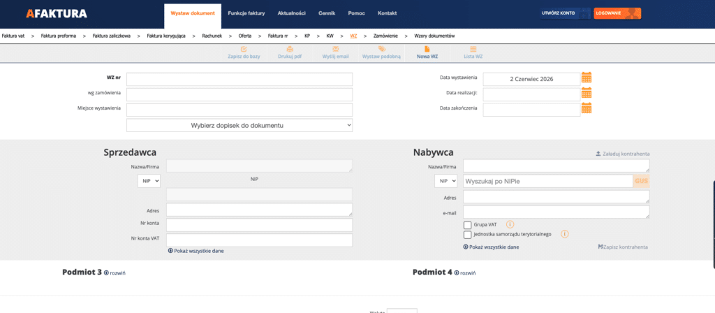Open Funkcje faktury menu item

click(246, 13)
